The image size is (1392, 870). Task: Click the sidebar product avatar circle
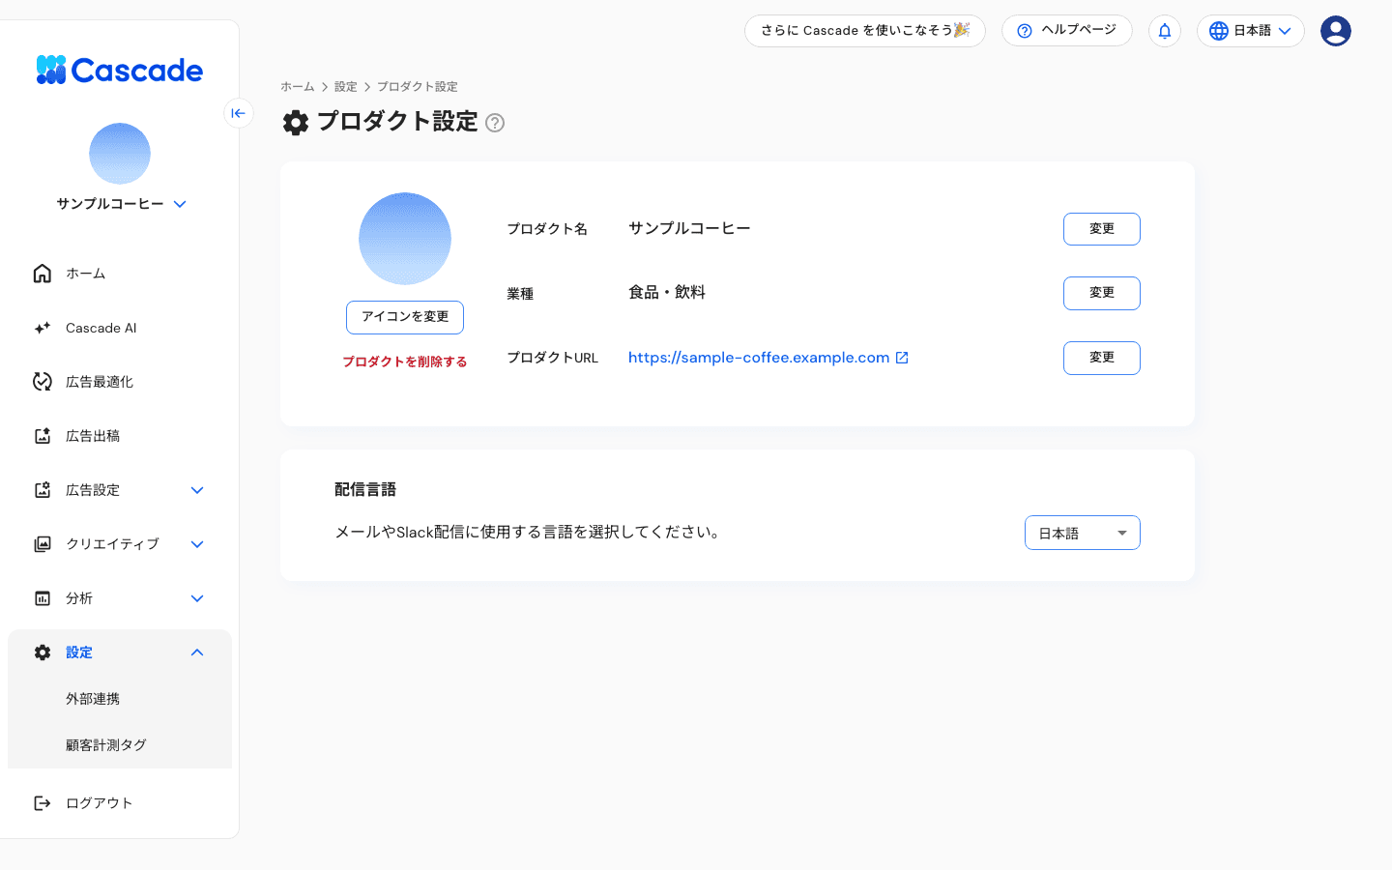(120, 154)
